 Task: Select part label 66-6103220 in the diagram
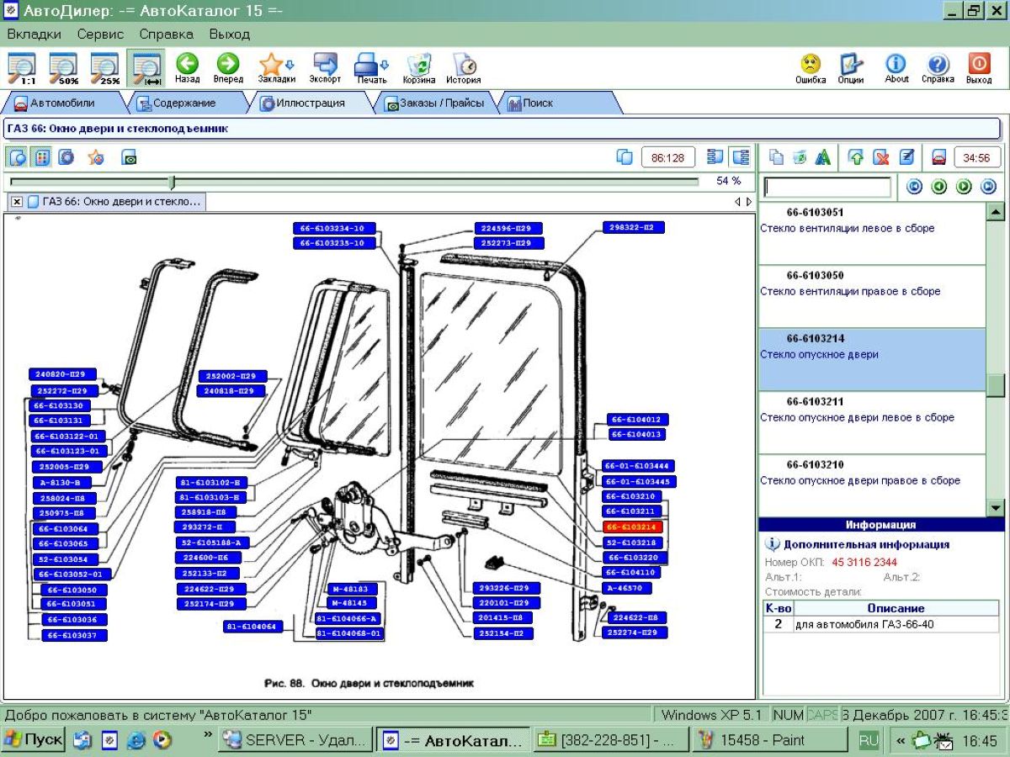(x=637, y=558)
